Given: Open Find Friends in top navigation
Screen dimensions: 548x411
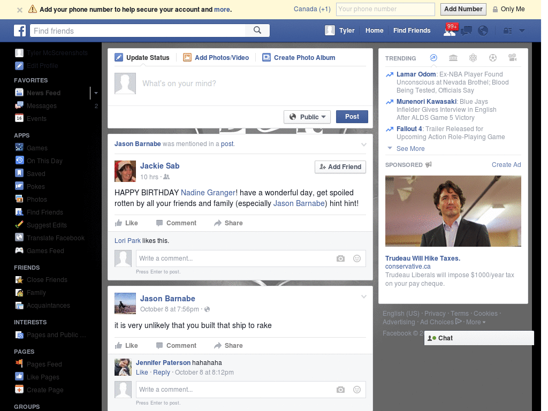Looking at the screenshot, I should pos(412,31).
